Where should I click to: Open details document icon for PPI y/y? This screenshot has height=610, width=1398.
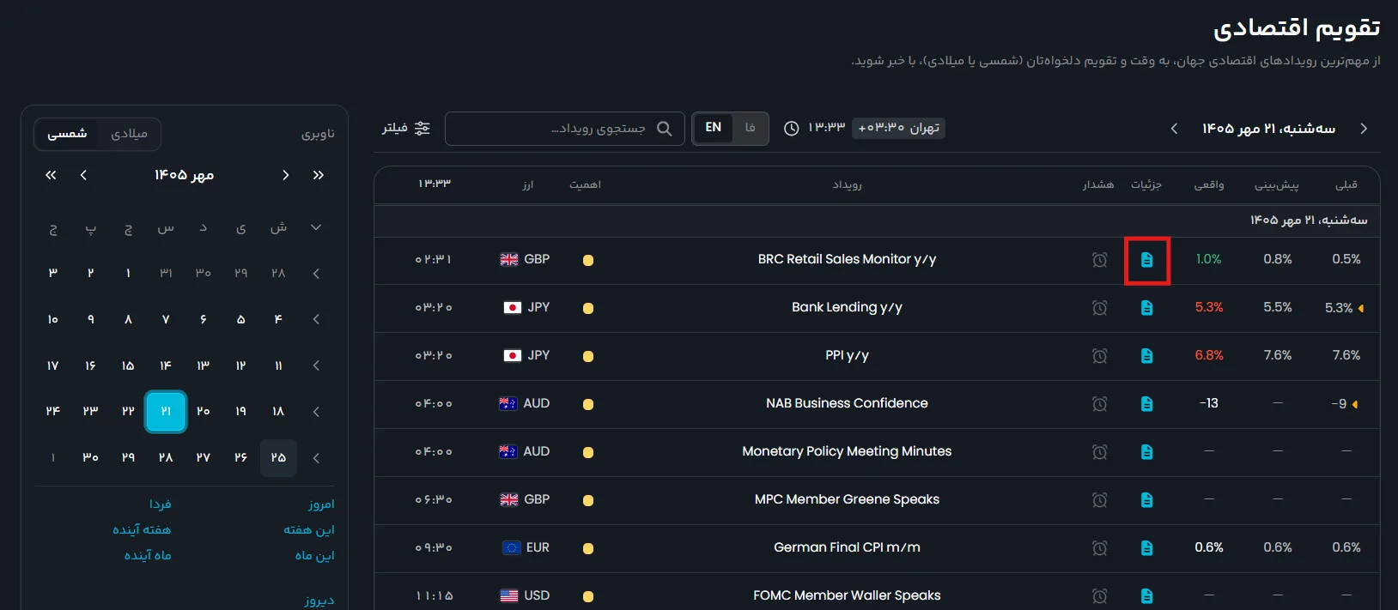1146,356
